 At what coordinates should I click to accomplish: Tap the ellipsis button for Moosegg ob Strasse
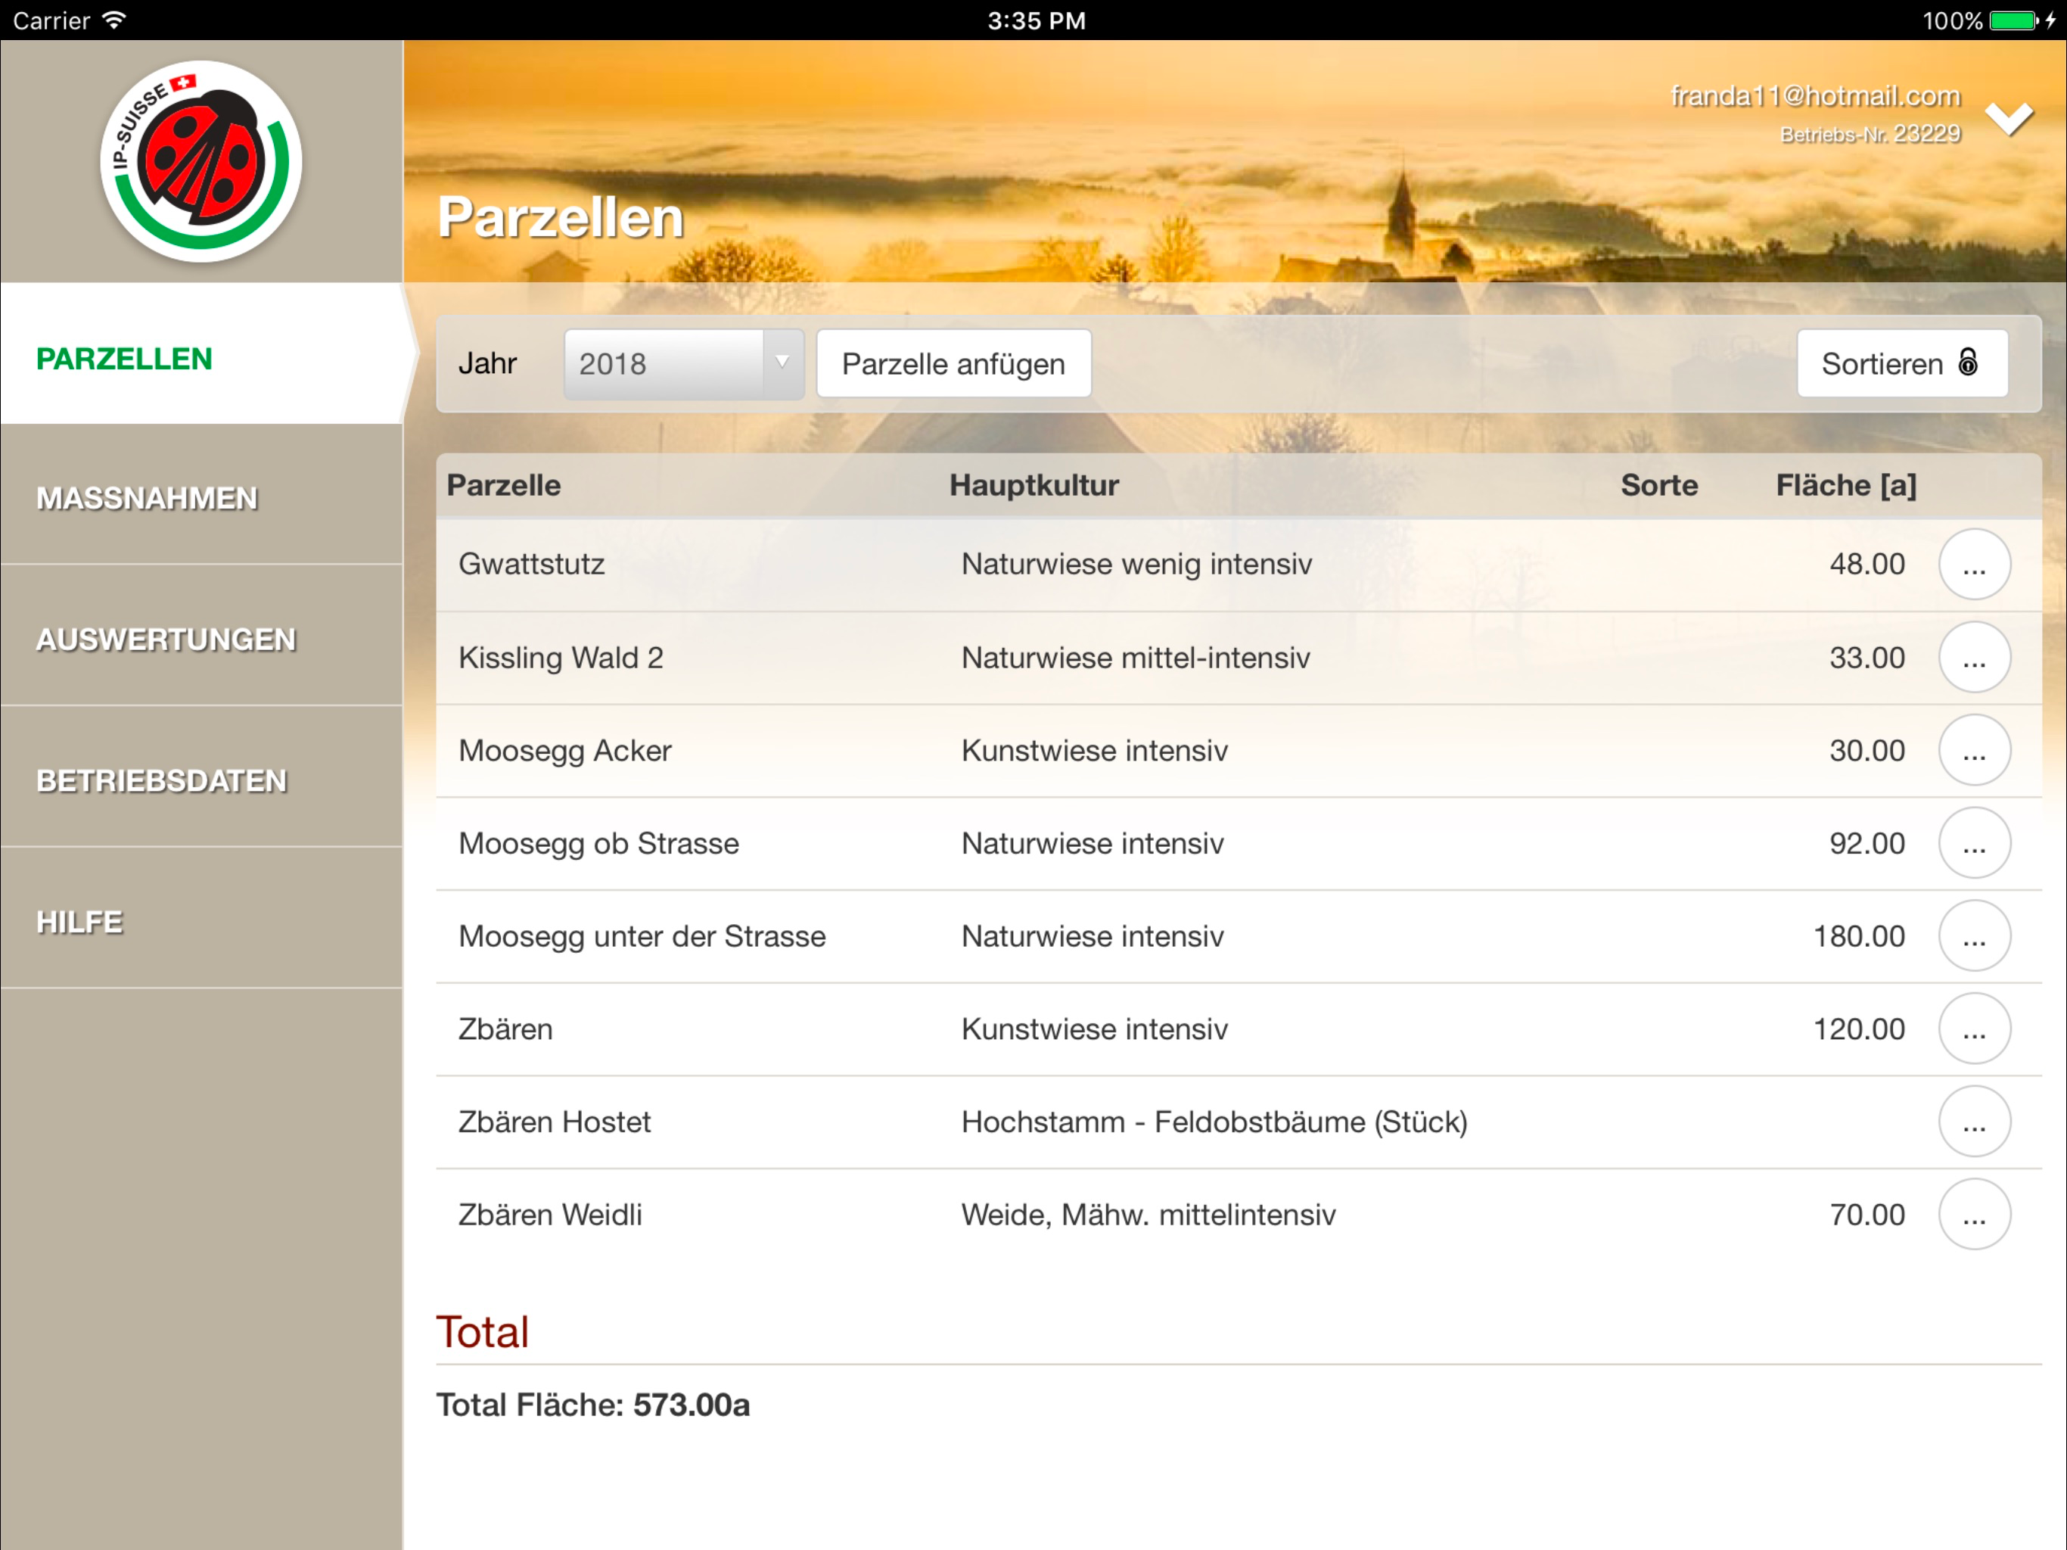[x=1973, y=843]
